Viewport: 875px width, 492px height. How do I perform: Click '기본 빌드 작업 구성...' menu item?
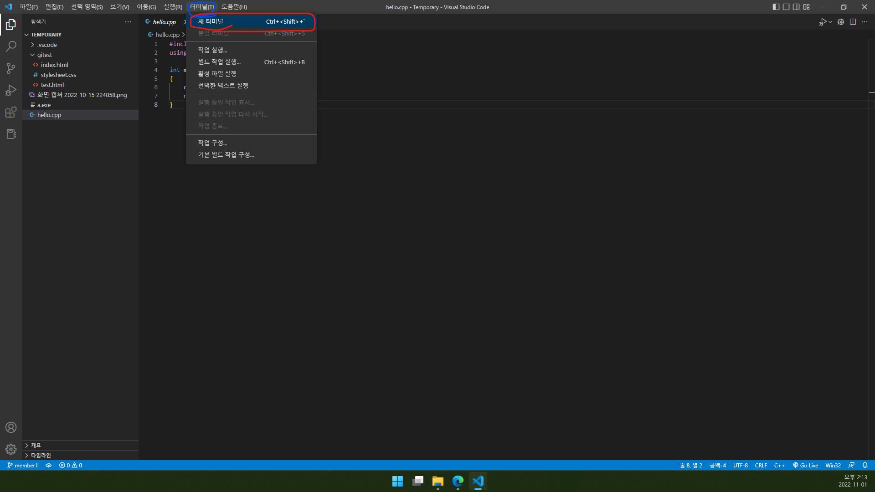pos(226,154)
